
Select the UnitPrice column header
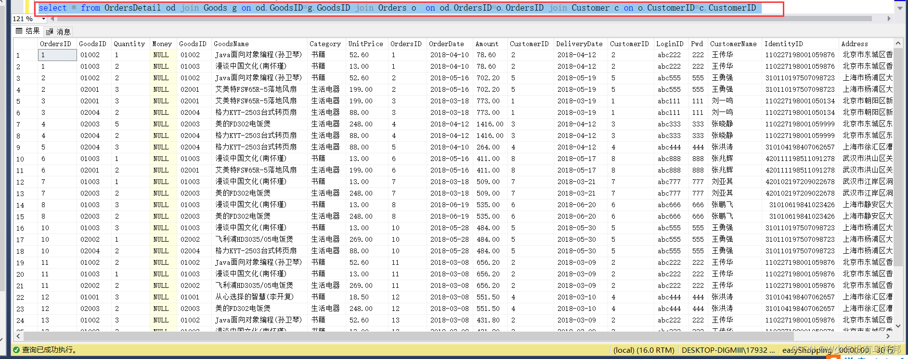(x=366, y=44)
